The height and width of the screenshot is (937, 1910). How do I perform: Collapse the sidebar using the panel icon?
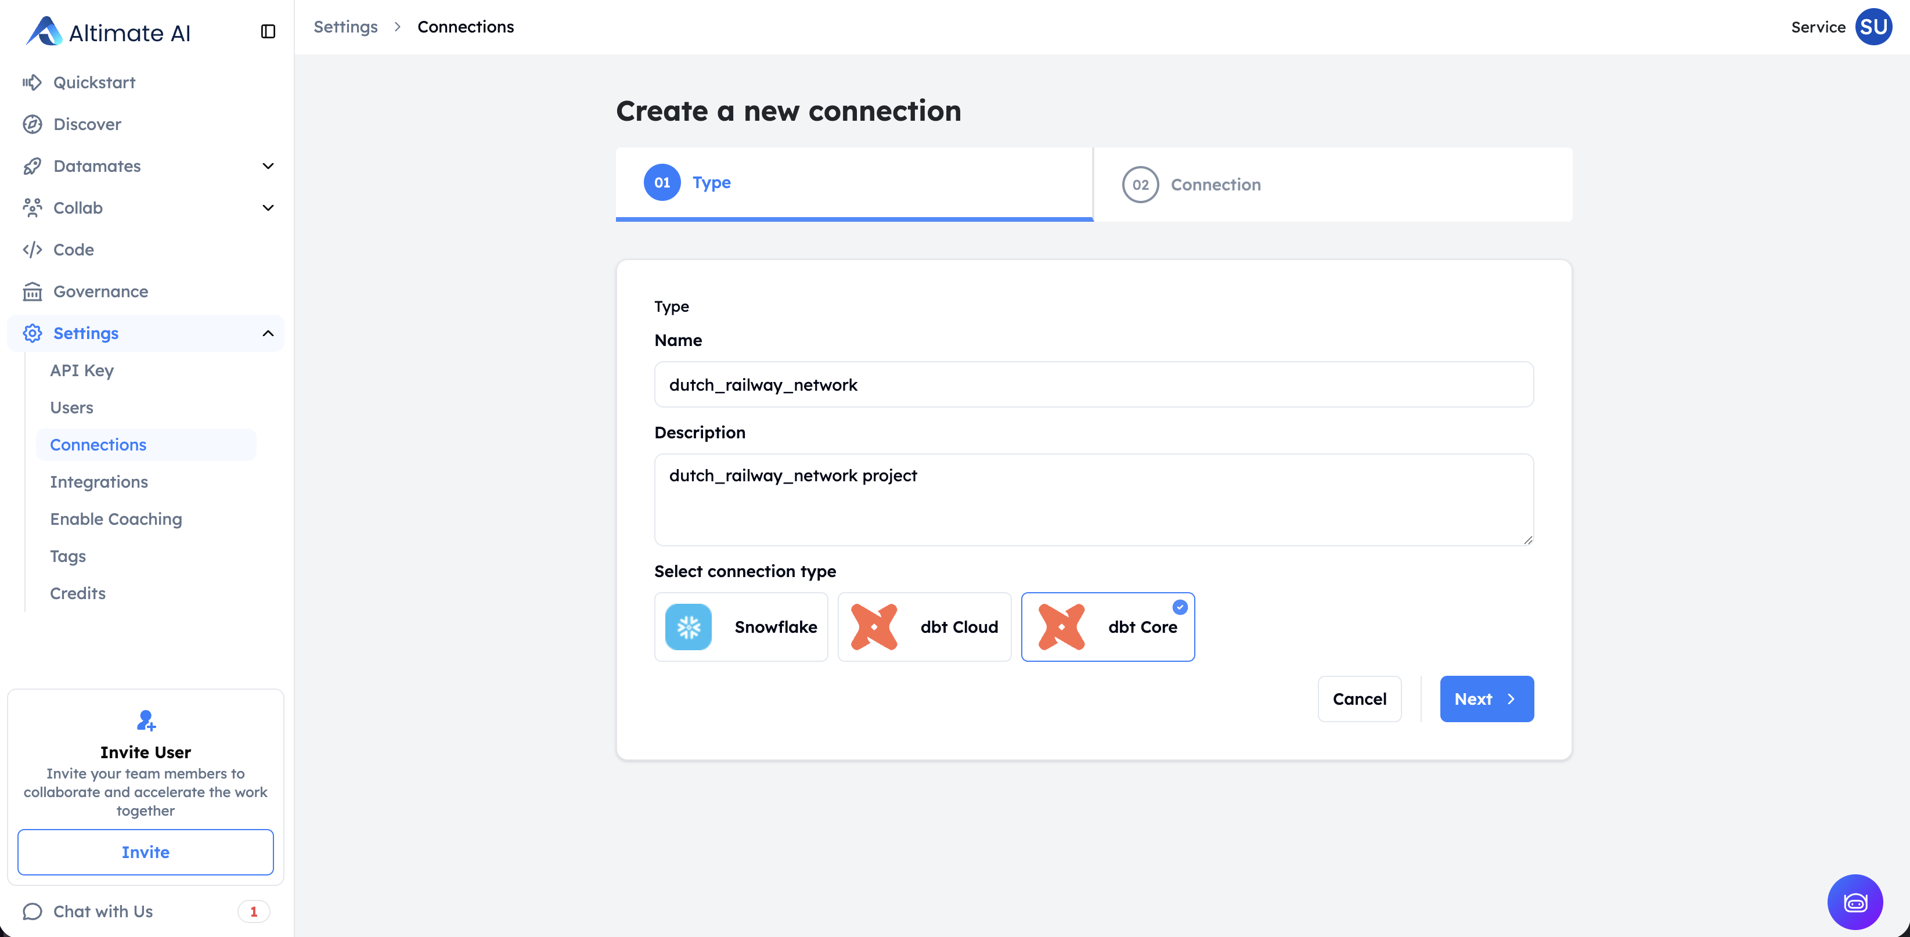coord(268,32)
